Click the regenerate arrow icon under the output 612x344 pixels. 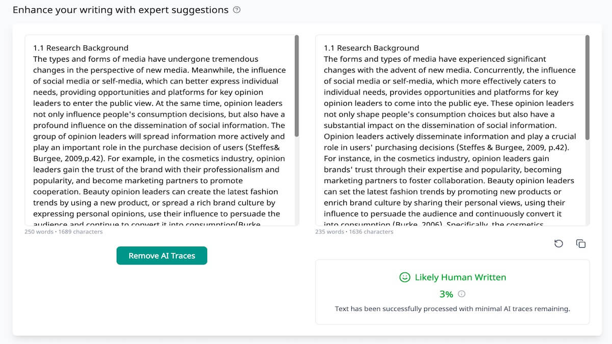coord(558,244)
